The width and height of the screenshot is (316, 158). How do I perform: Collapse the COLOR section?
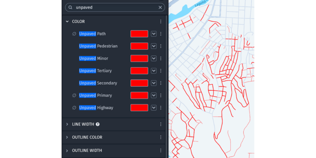coord(67,21)
